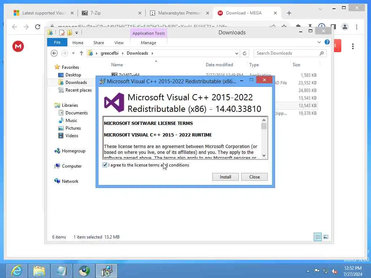
Task: Click Explorer's forward navigation arrow
Action: 64,53
